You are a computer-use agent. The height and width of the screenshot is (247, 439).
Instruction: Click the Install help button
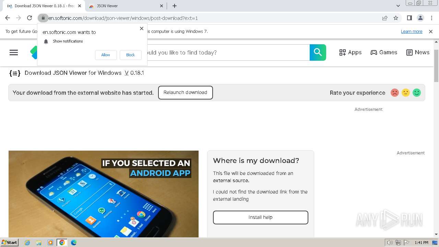pos(260,217)
